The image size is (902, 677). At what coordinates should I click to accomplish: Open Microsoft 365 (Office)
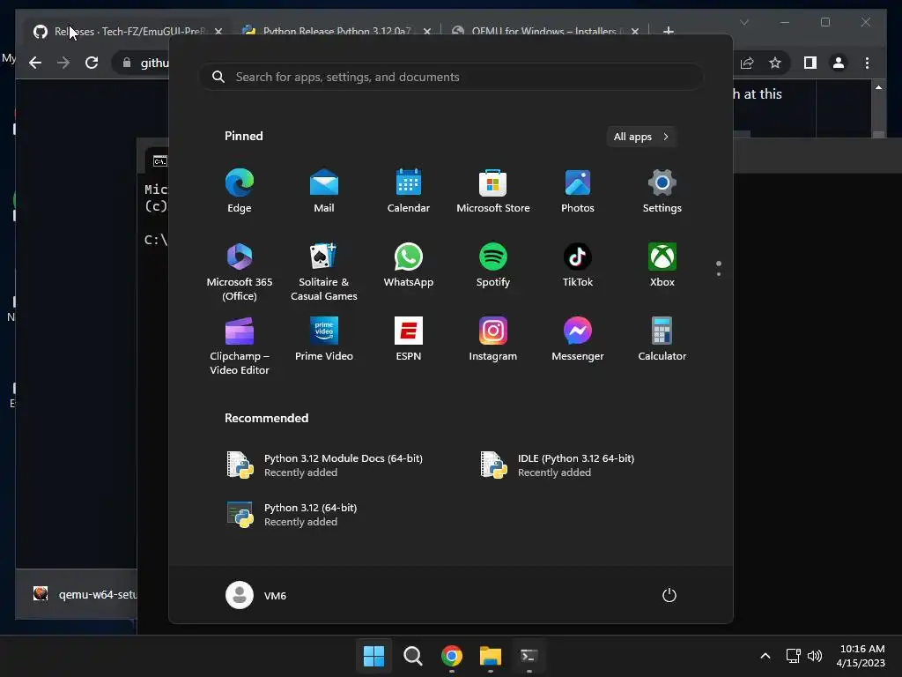[x=240, y=272]
